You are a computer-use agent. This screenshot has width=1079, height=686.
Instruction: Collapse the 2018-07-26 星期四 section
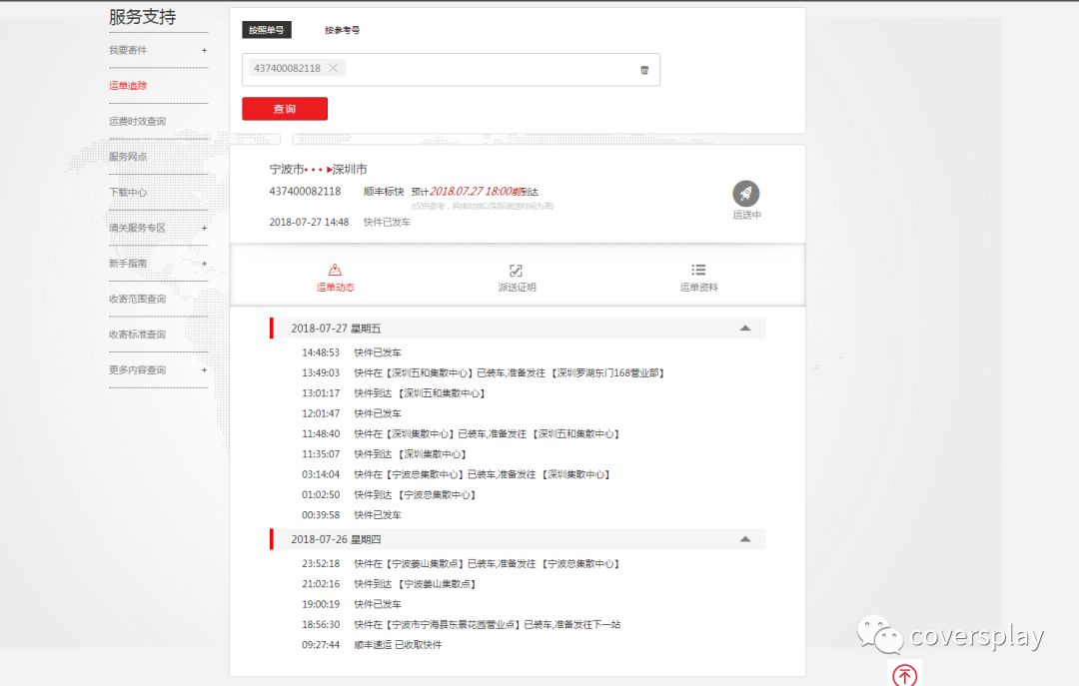tap(744, 539)
